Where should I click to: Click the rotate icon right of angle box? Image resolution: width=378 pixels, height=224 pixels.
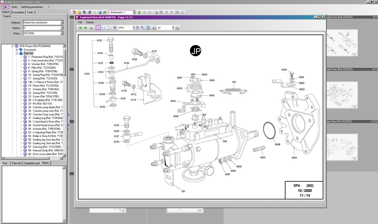click(x=177, y=28)
